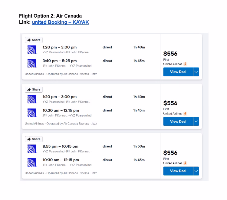Share the second flight result
The image size is (227, 200).
click(x=34, y=90)
